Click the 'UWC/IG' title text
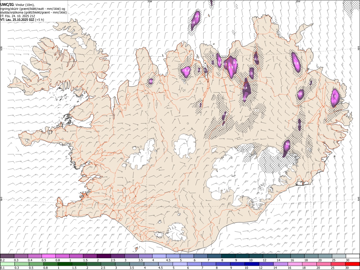This screenshot has width=360, height=270. click(x=7, y=4)
